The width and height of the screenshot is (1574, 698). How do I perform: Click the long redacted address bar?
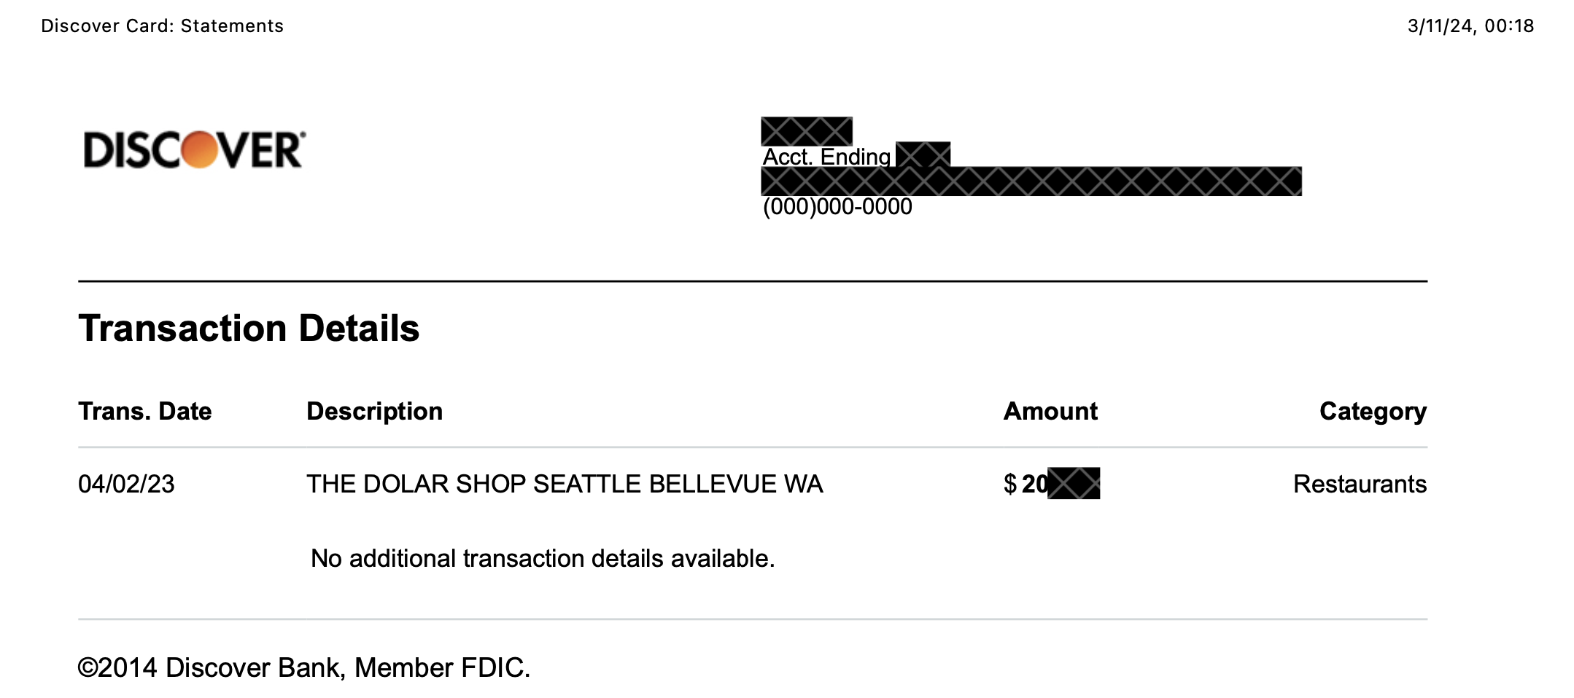(1031, 181)
